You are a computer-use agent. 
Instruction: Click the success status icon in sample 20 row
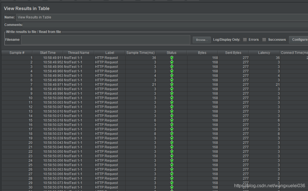[172, 143]
